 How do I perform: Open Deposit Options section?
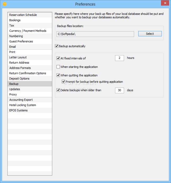click(30, 79)
